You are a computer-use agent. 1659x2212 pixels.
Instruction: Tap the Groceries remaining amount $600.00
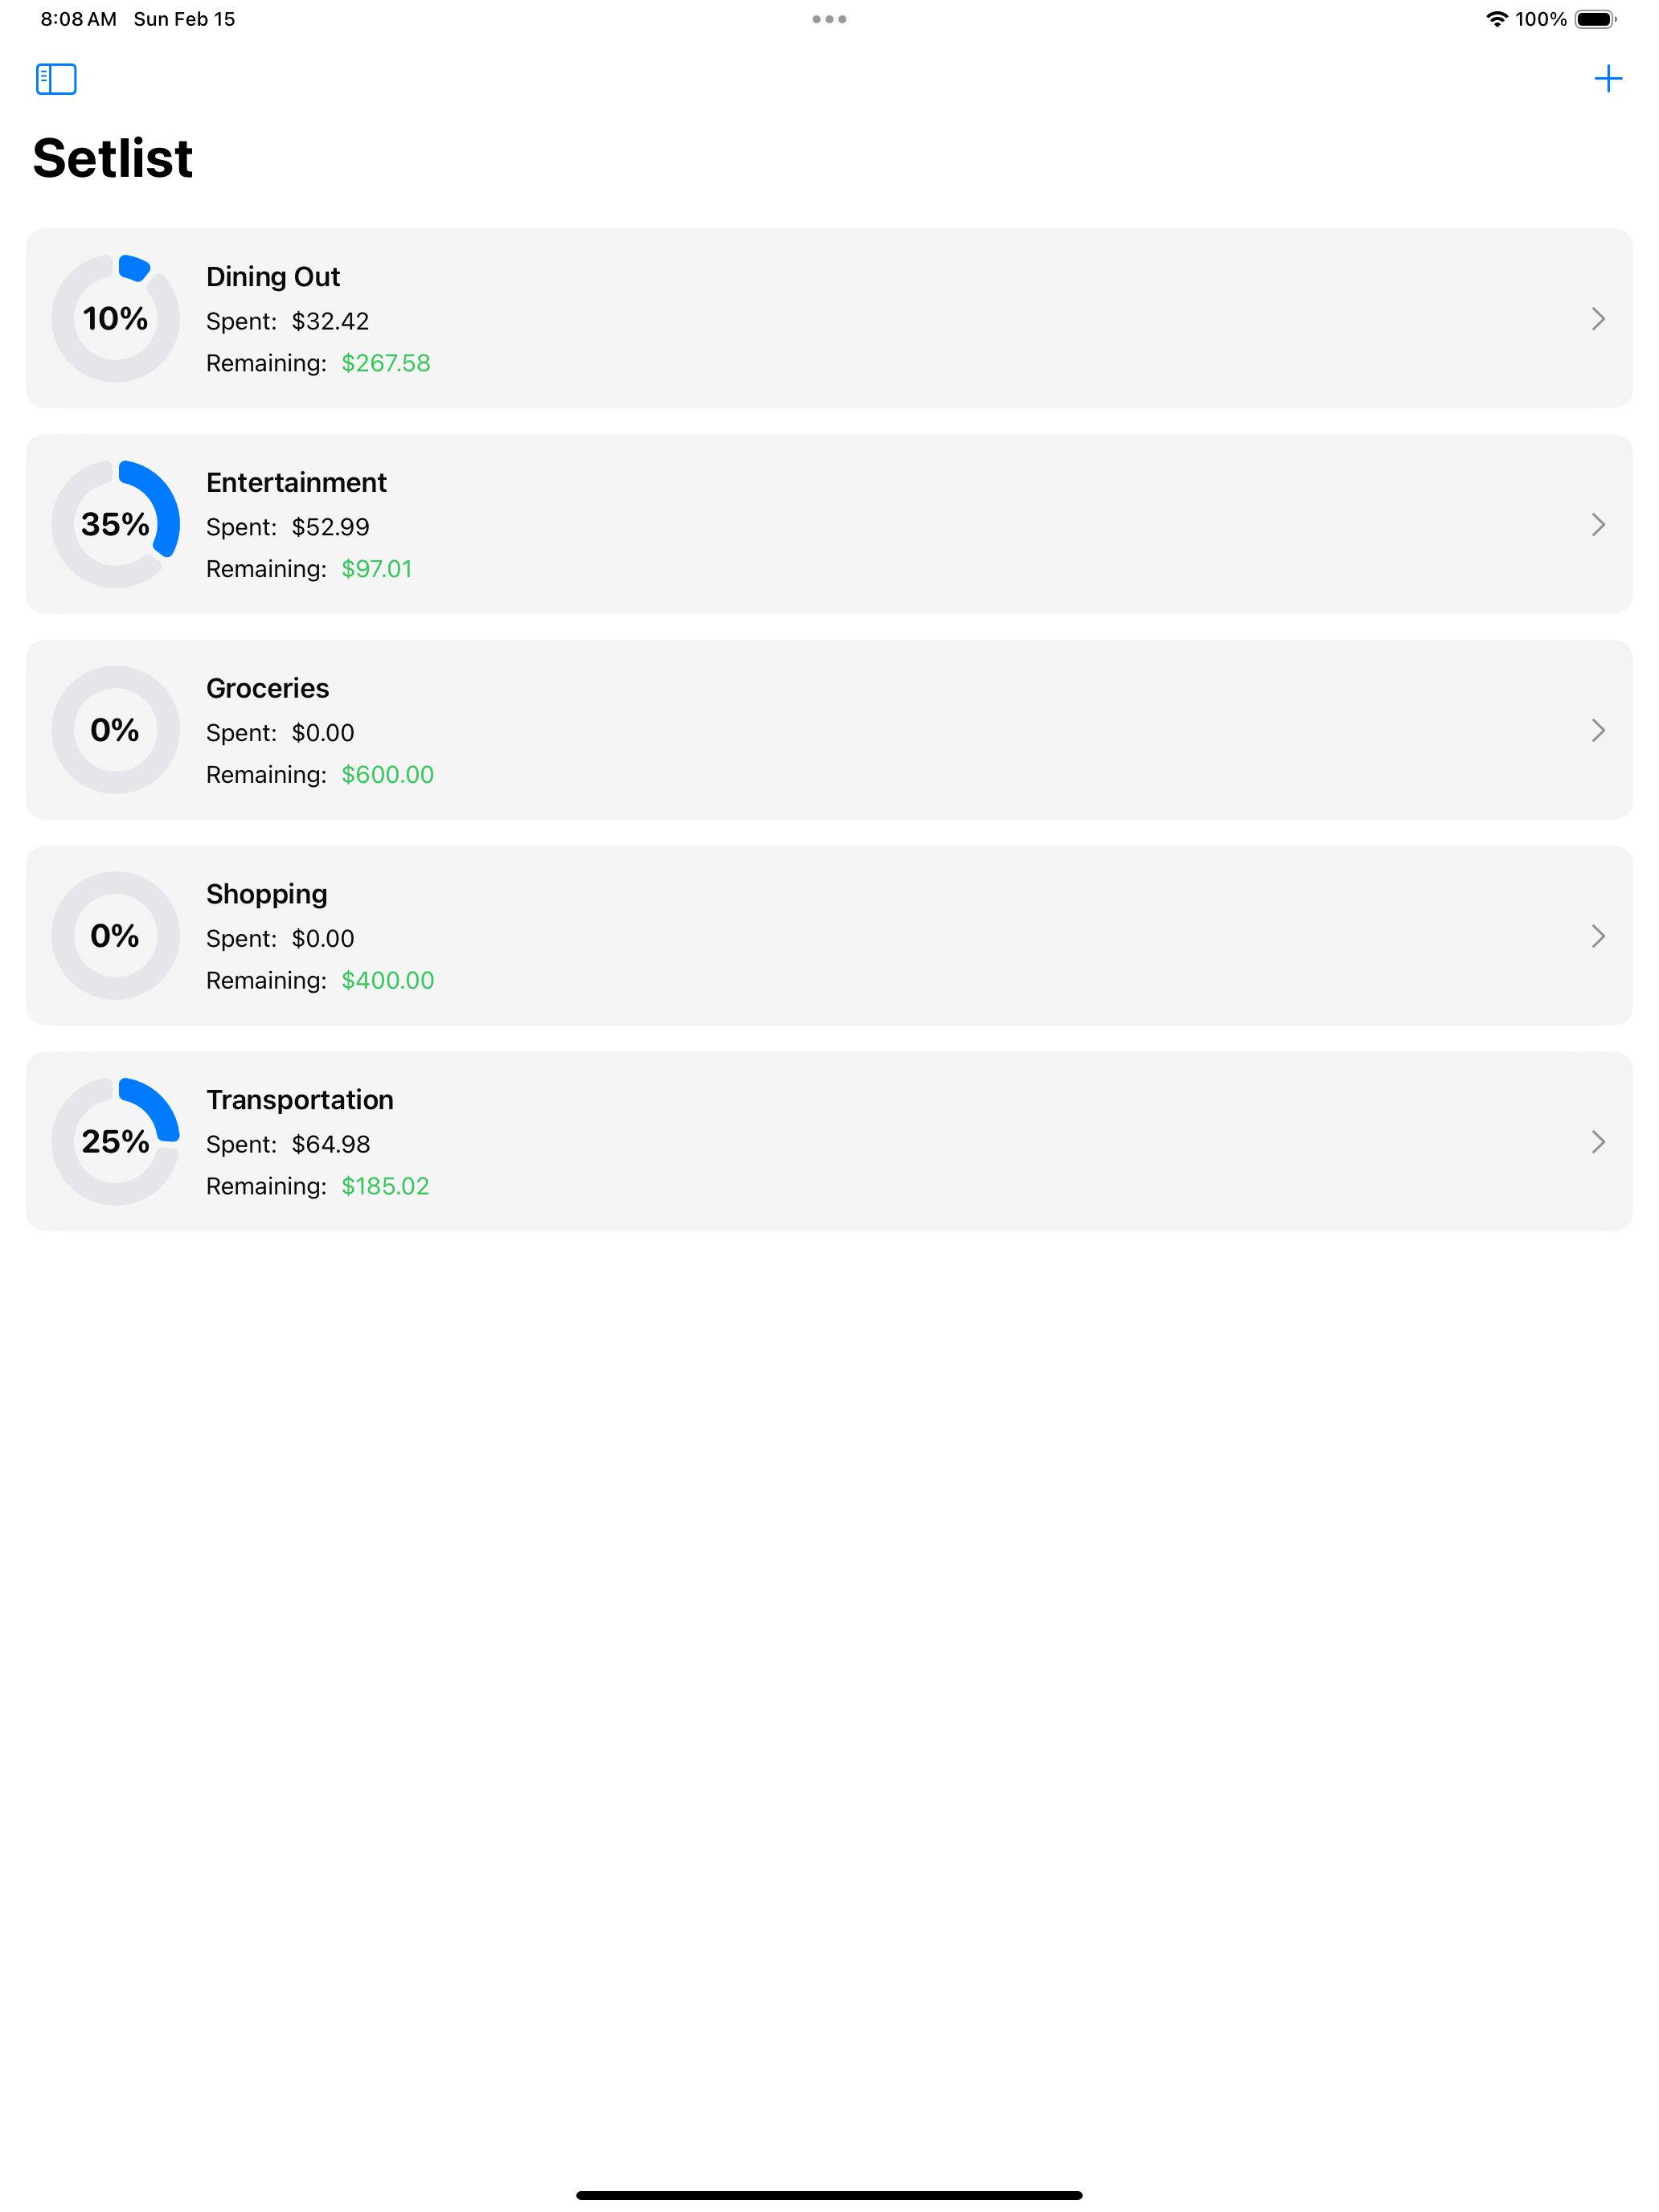pyautogui.click(x=387, y=775)
